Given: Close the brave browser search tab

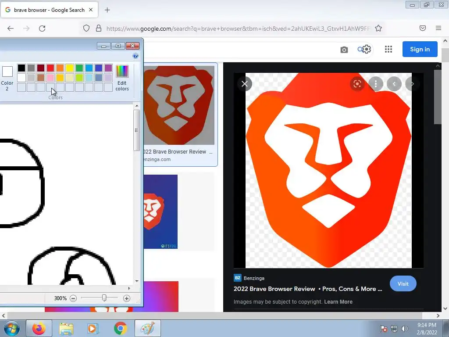Looking at the screenshot, I should 91,10.
